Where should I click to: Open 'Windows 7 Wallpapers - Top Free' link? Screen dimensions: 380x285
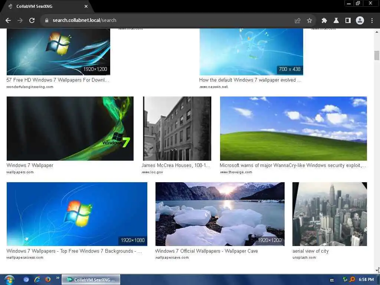point(74,251)
